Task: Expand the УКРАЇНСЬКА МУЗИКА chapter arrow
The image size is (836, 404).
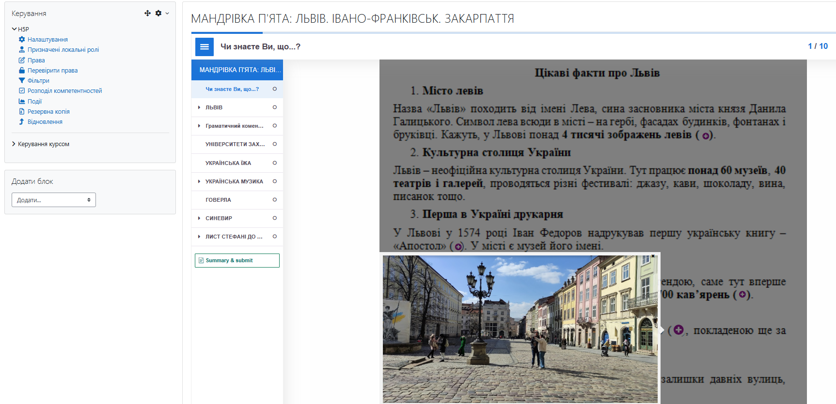Action: tap(199, 181)
